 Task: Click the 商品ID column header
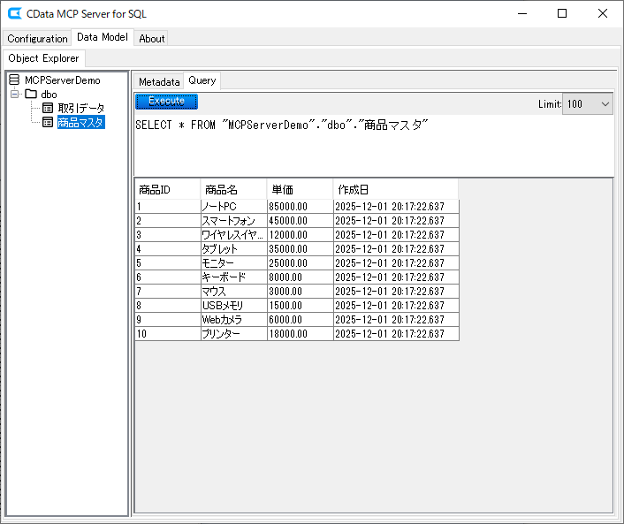click(x=168, y=190)
